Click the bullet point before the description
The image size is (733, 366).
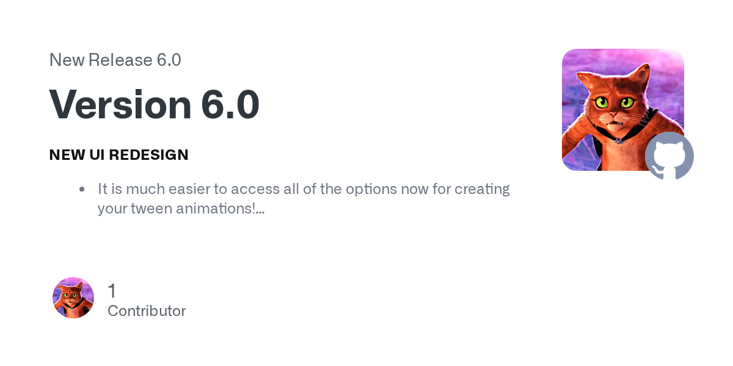[82, 189]
